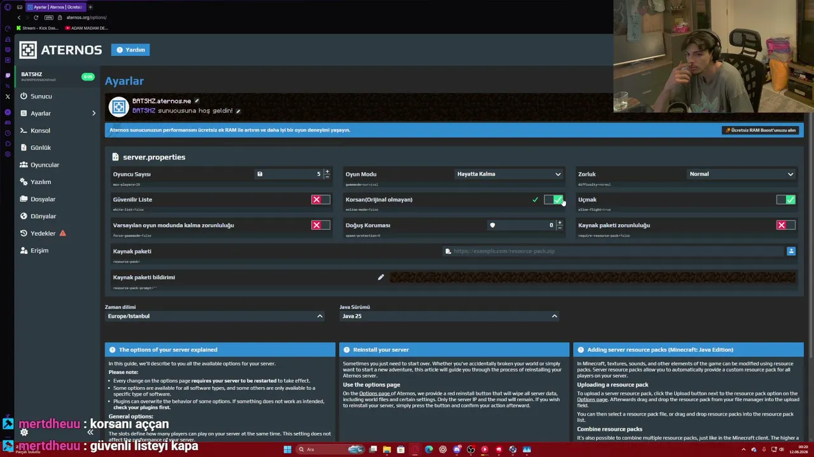This screenshot has height=457, width=814.
Task: Click the BATSHZ server name in sidebar
Action: click(32, 74)
